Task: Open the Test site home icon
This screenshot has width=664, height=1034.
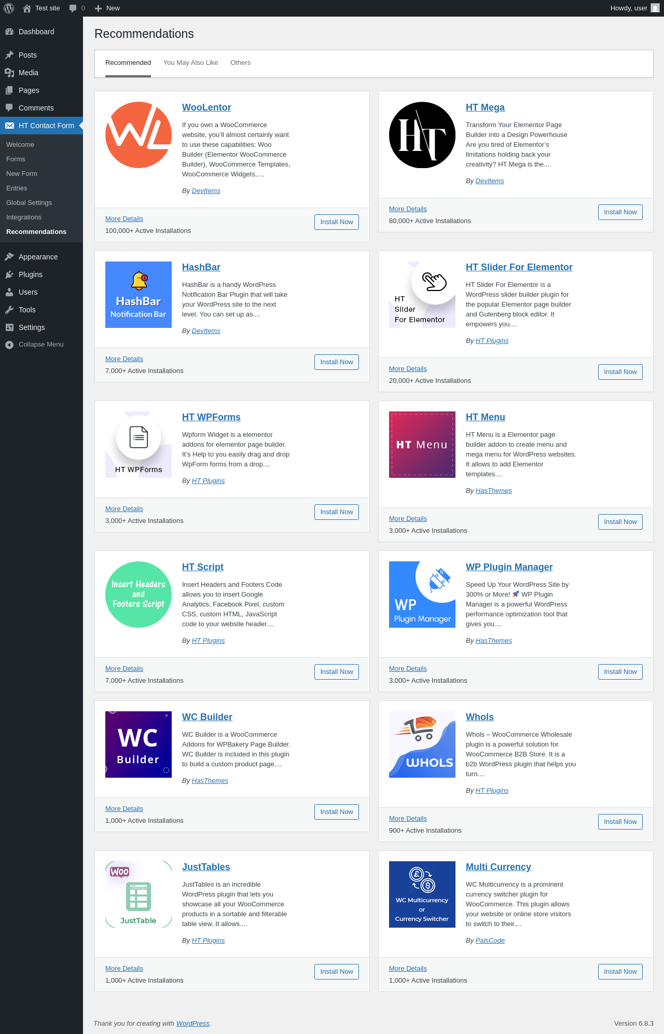Action: [27, 8]
